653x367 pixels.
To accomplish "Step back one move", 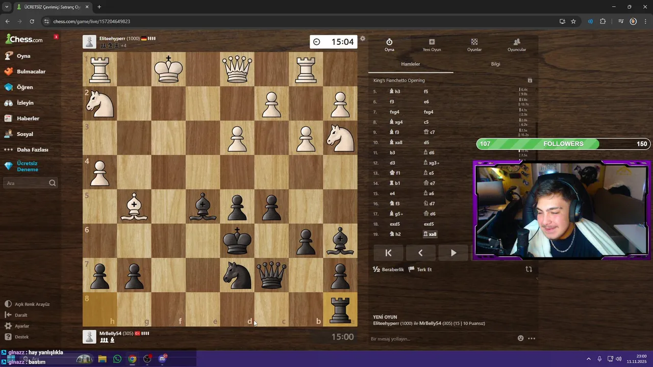I will pyautogui.click(x=420, y=253).
